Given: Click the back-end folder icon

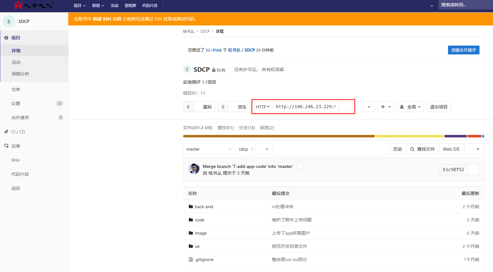Looking at the screenshot, I should coord(191,207).
